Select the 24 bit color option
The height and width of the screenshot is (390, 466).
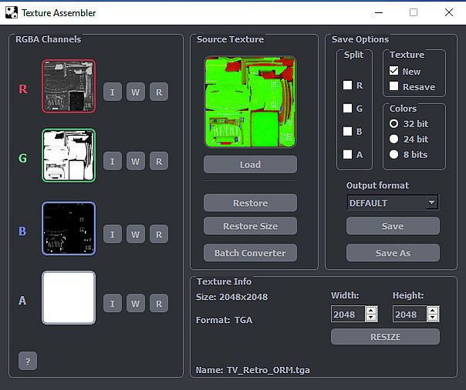[394, 139]
